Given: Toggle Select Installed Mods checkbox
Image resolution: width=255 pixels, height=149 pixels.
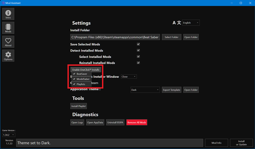Looking at the screenshot, I should [138, 56].
